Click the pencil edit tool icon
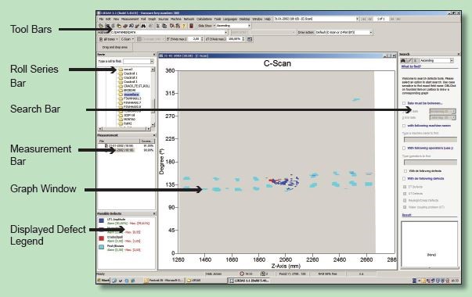This screenshot has height=297, width=472. tap(137, 26)
